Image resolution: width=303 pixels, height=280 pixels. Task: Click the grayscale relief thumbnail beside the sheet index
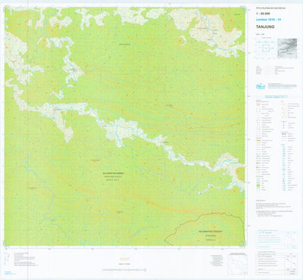tap(287, 48)
